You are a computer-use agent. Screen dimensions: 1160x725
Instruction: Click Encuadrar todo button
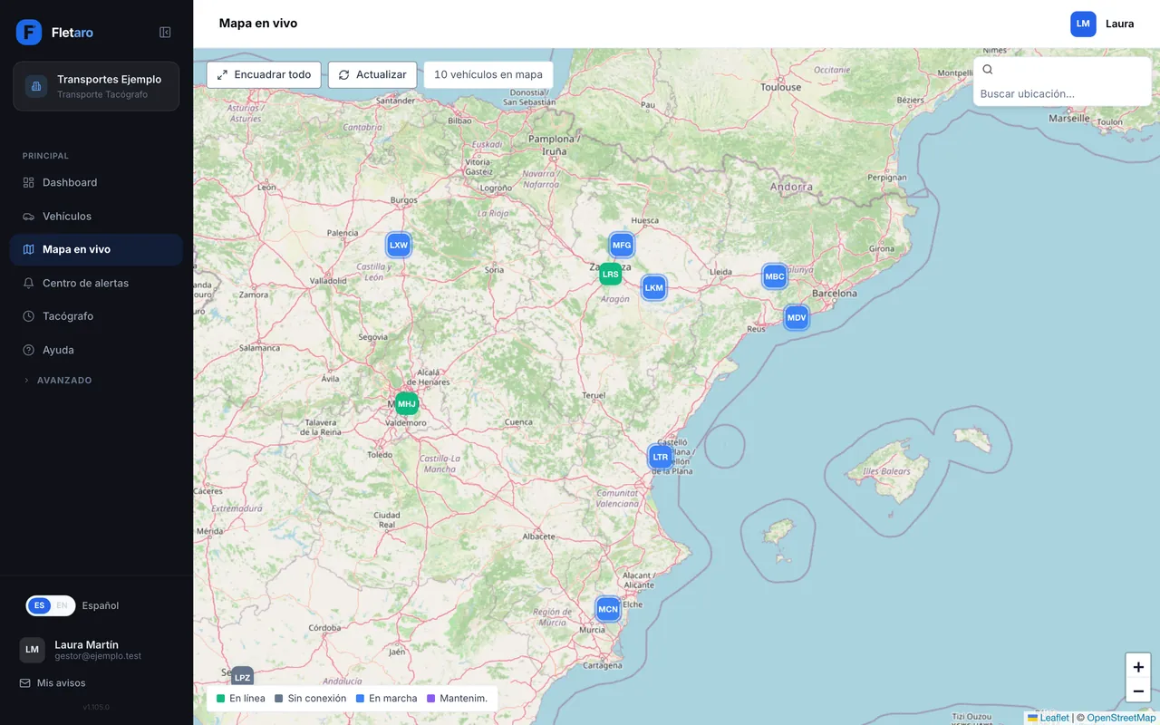click(x=264, y=74)
